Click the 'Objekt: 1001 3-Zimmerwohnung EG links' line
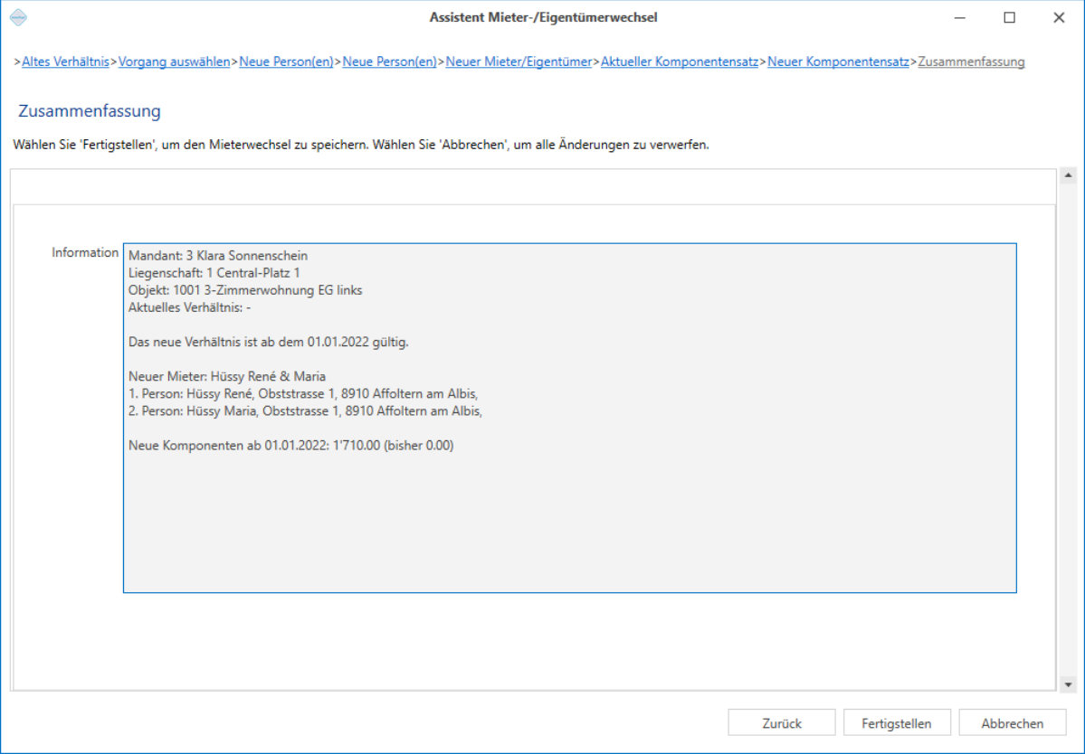The height and width of the screenshot is (754, 1085). (245, 290)
